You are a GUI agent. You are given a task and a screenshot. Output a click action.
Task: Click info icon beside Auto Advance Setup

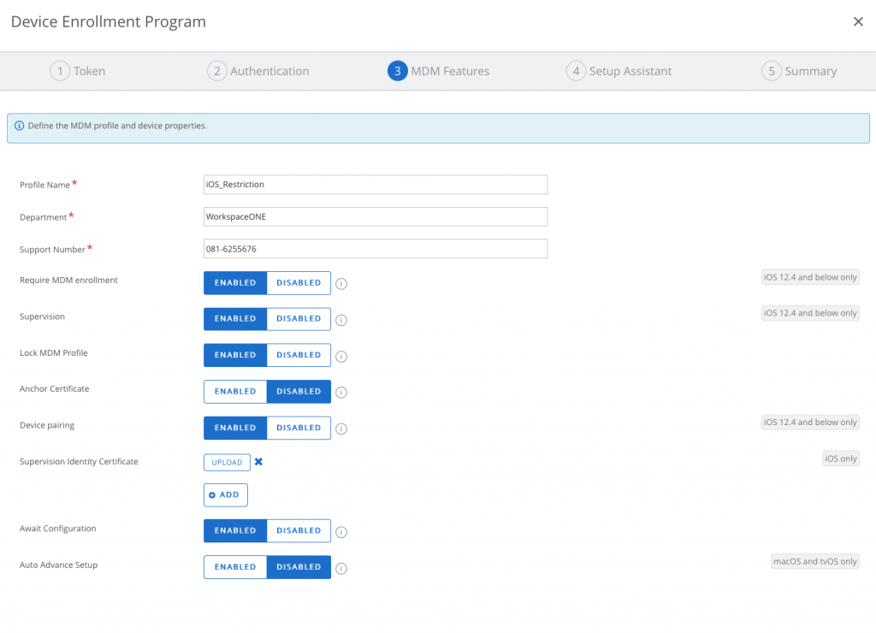pyautogui.click(x=340, y=568)
